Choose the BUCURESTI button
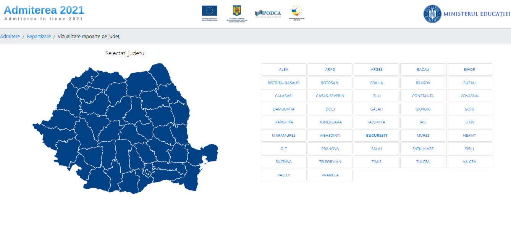Viewport: 511px width, 232px height. pos(377,136)
